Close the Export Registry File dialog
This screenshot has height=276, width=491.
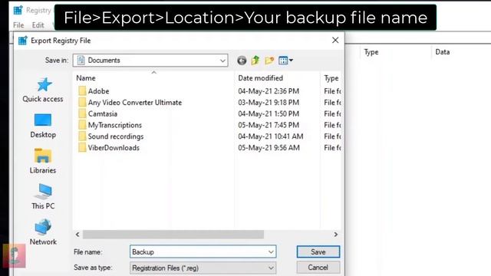point(335,40)
